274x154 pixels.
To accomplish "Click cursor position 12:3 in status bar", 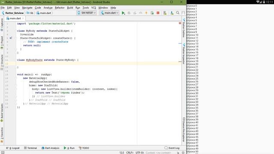I will point(122,153).
